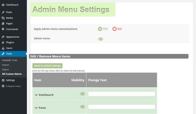
Task: Click the Users person icon
Action: [x=3, y=48]
